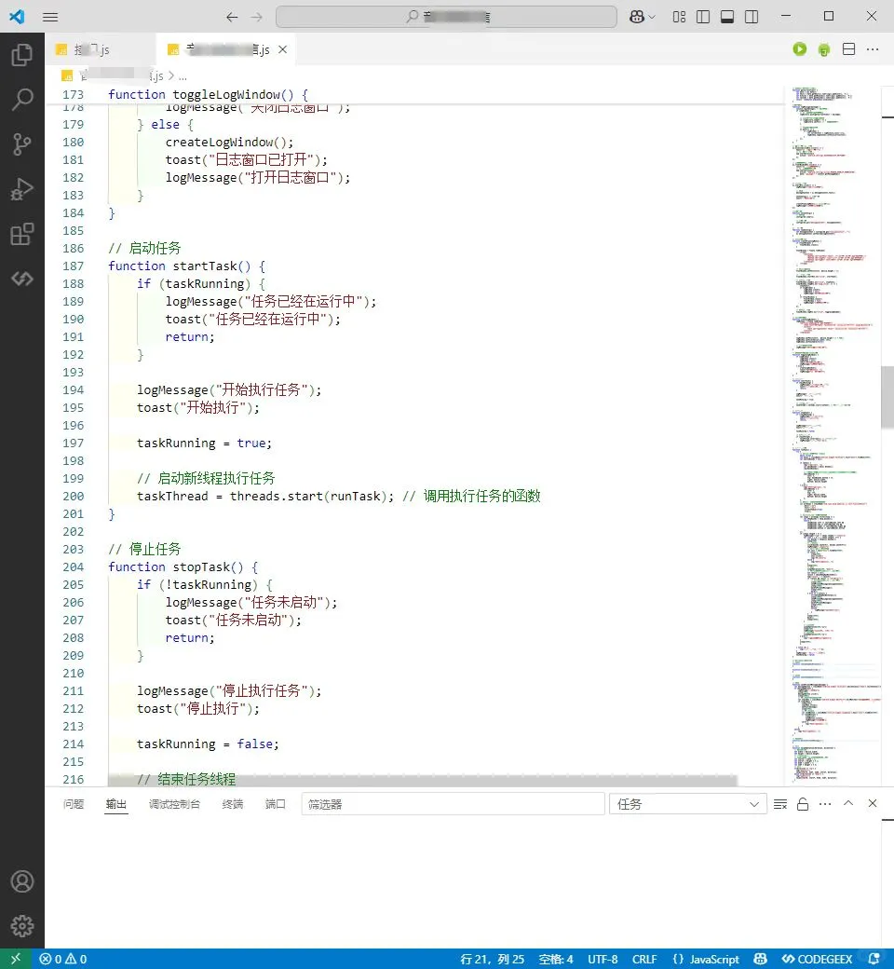Open problems errors and warnings indicator
The width and height of the screenshot is (894, 969).
click(x=63, y=959)
